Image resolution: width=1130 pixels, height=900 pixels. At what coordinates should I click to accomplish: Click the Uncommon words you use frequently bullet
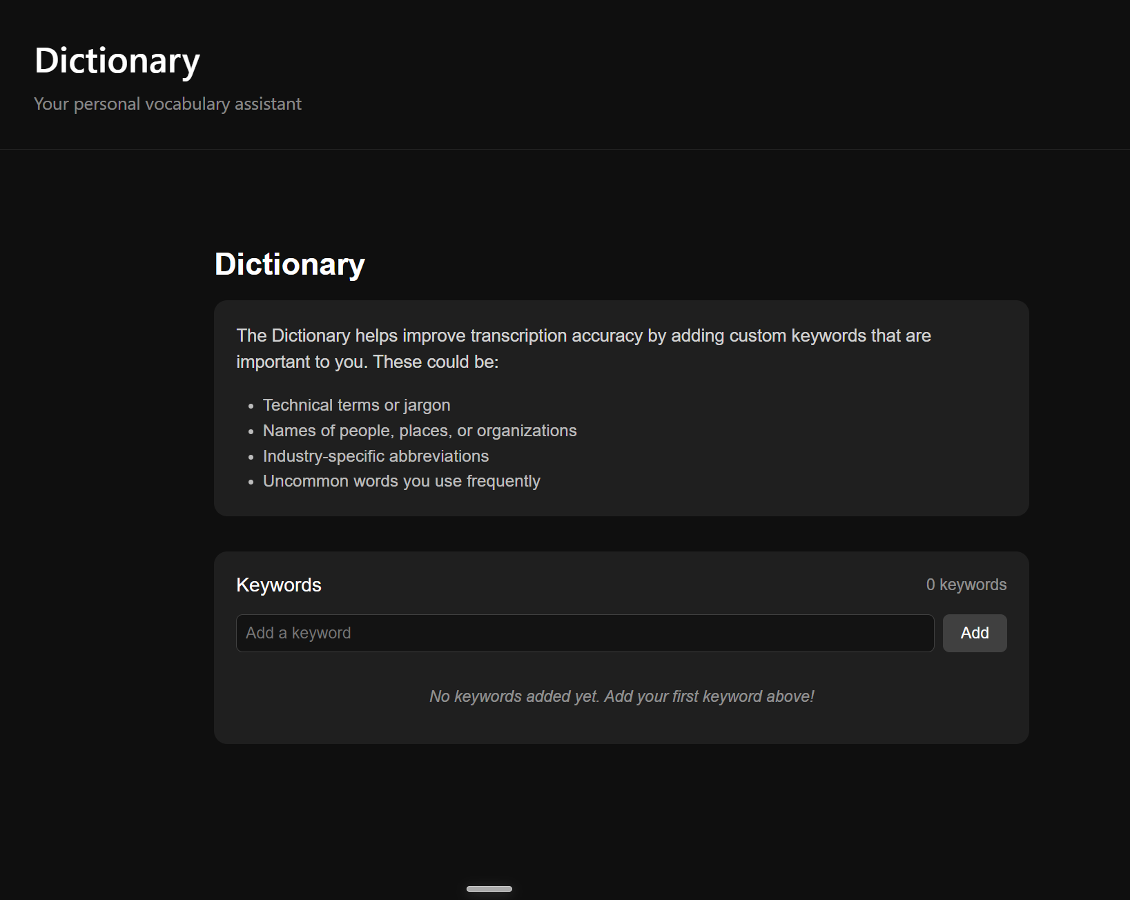401,480
